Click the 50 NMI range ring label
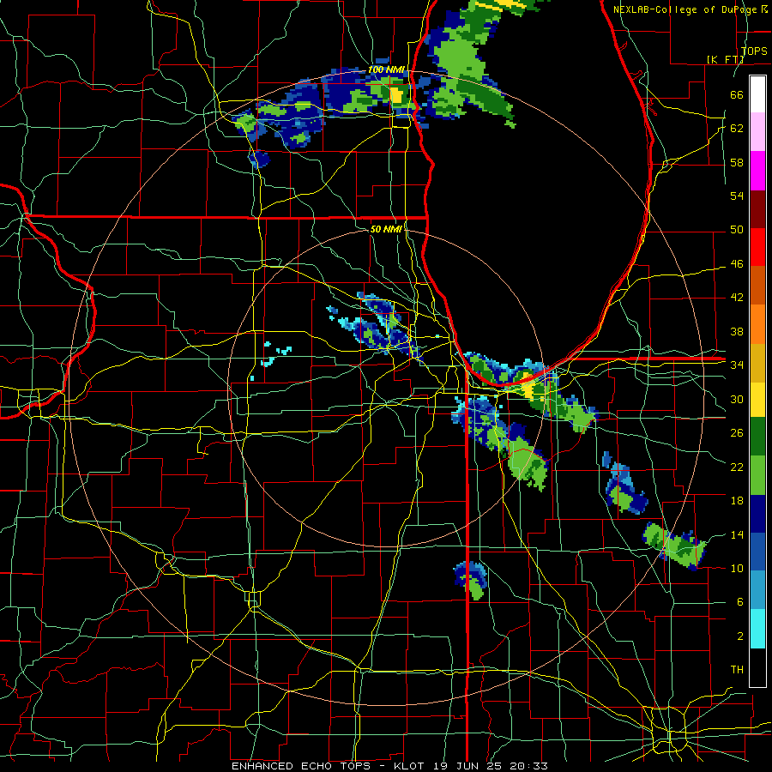This screenshot has width=772, height=772. [385, 229]
